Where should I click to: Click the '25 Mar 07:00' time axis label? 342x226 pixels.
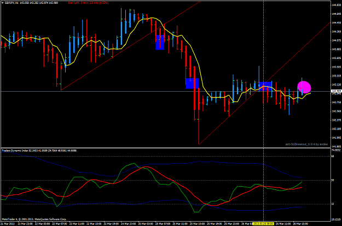pyautogui.click(x=163, y=224)
